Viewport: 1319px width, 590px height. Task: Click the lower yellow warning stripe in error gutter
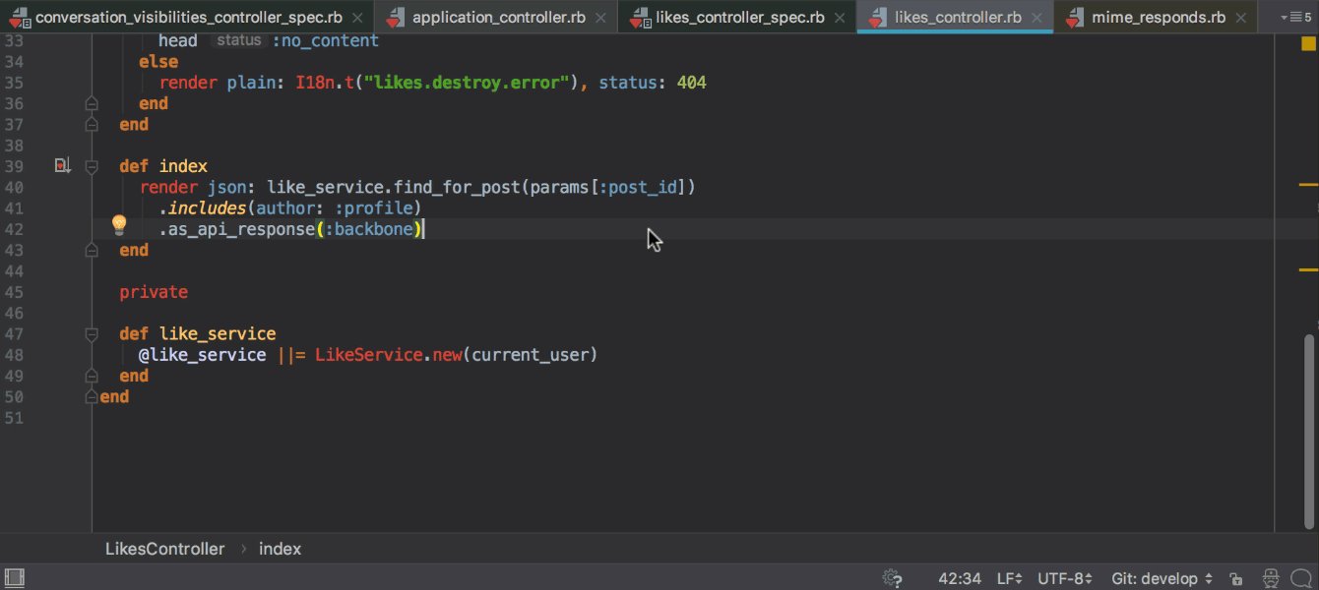pyautogui.click(x=1308, y=268)
